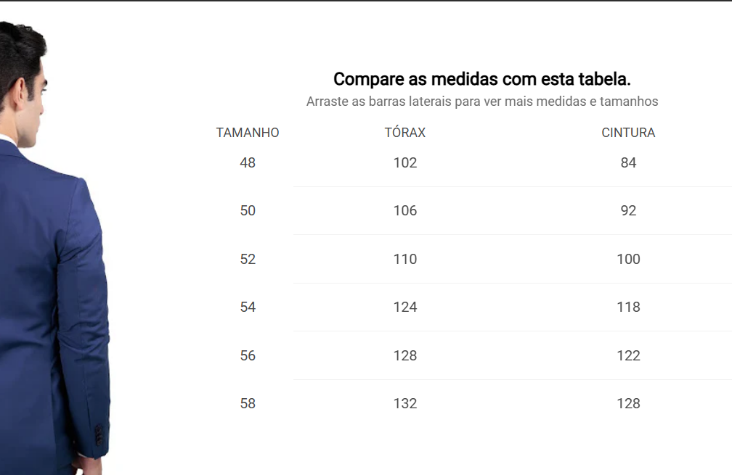Click the tórax value 124
The height and width of the screenshot is (475, 732).
click(405, 307)
